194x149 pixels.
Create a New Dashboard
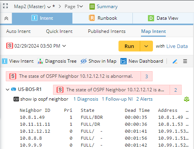(x=142, y=61)
